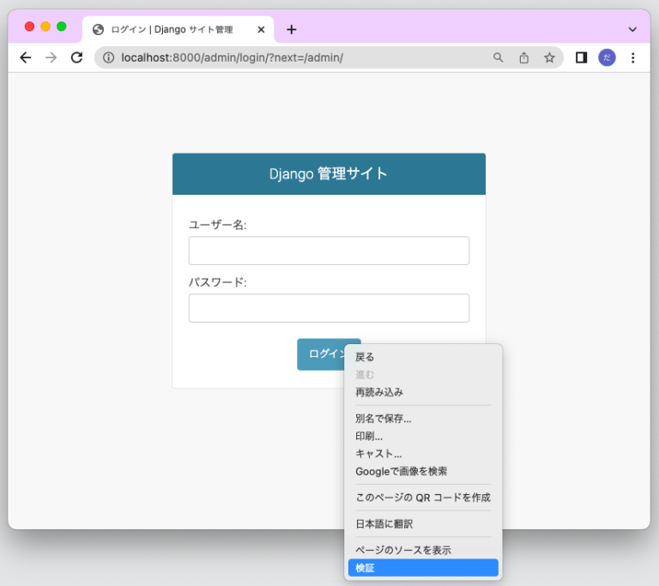Click the share page icon
Image resolution: width=659 pixels, height=586 pixels.
524,57
